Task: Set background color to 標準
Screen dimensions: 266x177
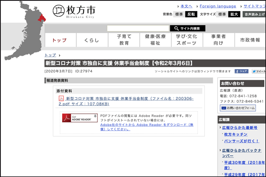Action: pyautogui.click(x=179, y=14)
